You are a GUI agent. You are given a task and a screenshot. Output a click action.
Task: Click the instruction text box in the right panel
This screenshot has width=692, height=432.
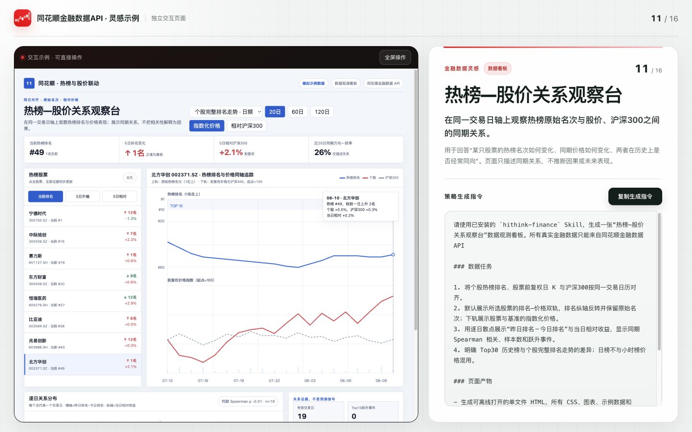click(553, 308)
